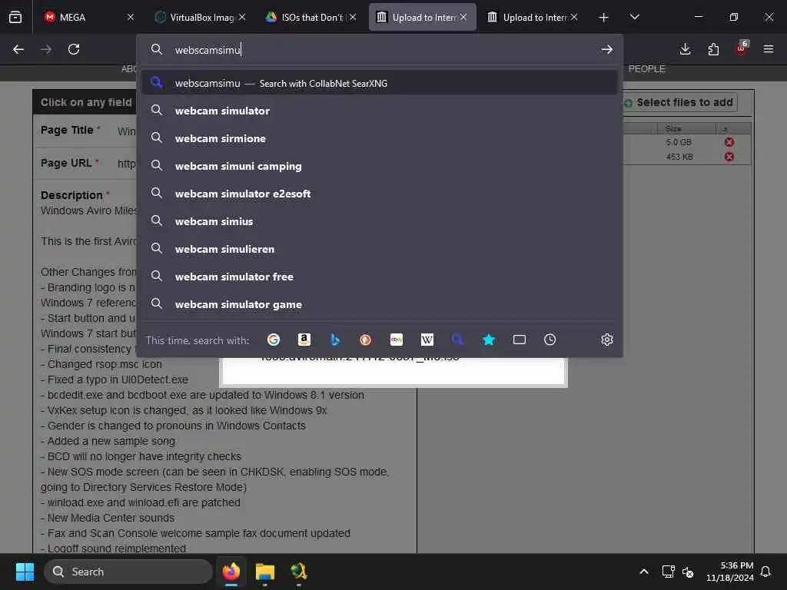Screen dimensions: 787x590
Task: Remove the 5.0 GB file
Action: tap(729, 142)
